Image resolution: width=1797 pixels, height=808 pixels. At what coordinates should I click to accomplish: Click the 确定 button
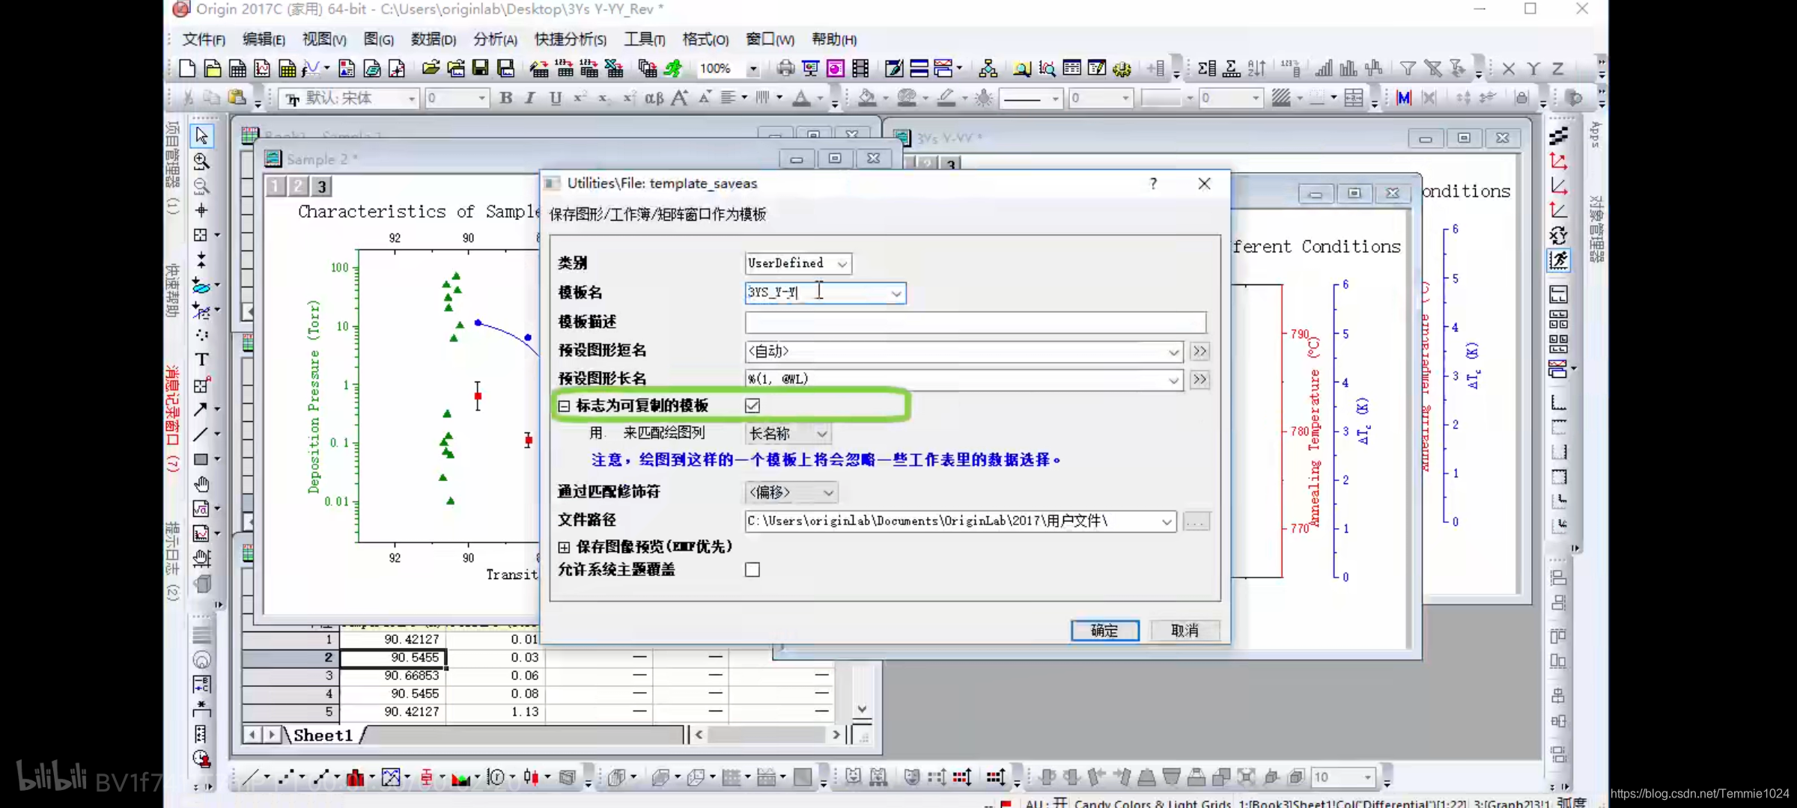(x=1104, y=631)
